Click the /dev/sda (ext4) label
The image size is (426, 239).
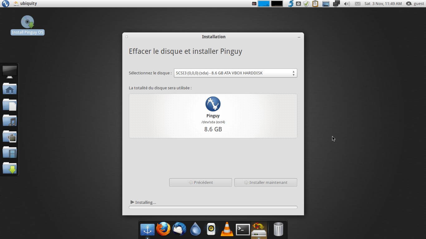tap(213, 122)
